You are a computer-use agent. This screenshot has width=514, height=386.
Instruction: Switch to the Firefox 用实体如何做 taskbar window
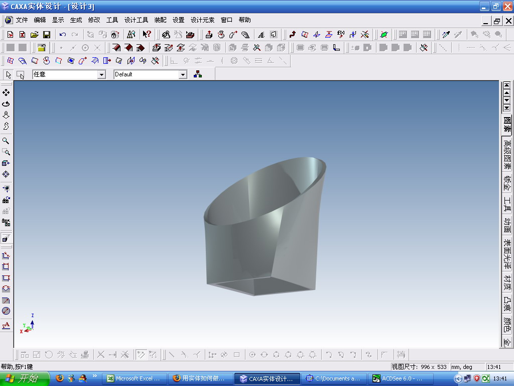[200, 378]
